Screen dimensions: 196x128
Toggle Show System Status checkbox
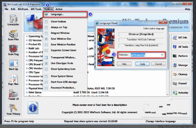(x=46, y=76)
